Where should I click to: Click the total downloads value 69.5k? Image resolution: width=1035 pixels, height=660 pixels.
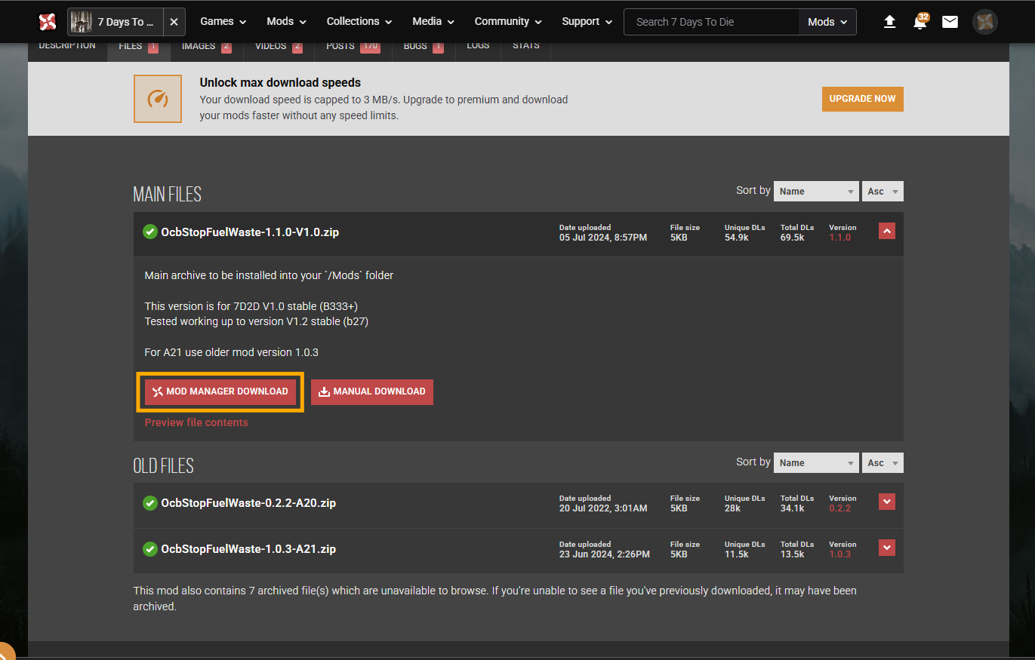coord(793,238)
